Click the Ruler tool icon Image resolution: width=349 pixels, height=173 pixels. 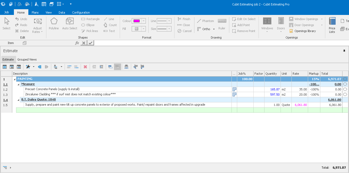point(222,24)
